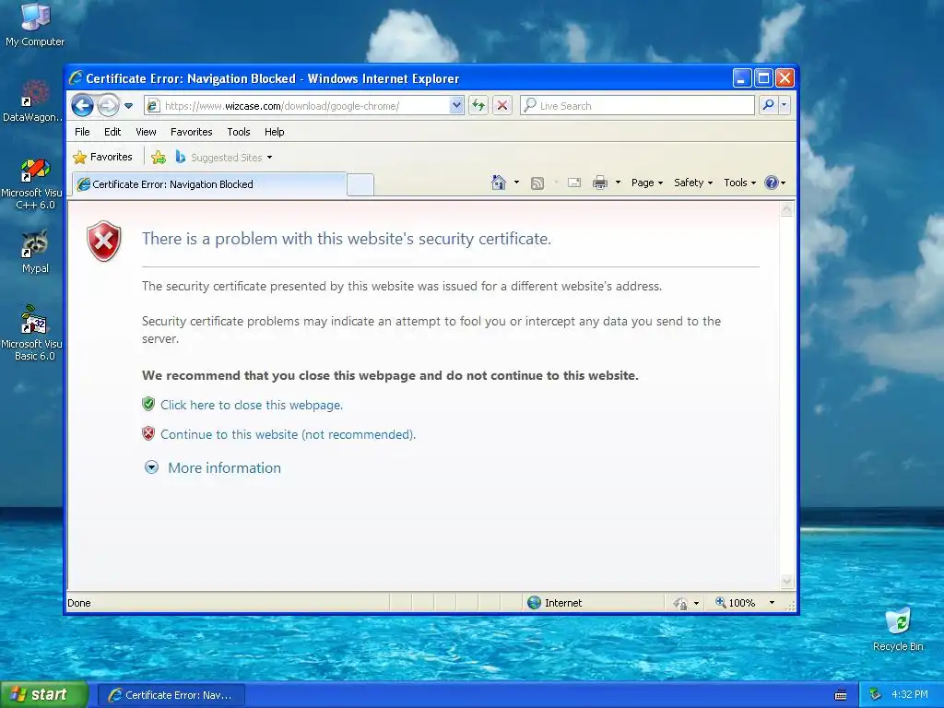This screenshot has width=944, height=708.
Task: Open the 100% zoom level button
Action: pos(735,603)
